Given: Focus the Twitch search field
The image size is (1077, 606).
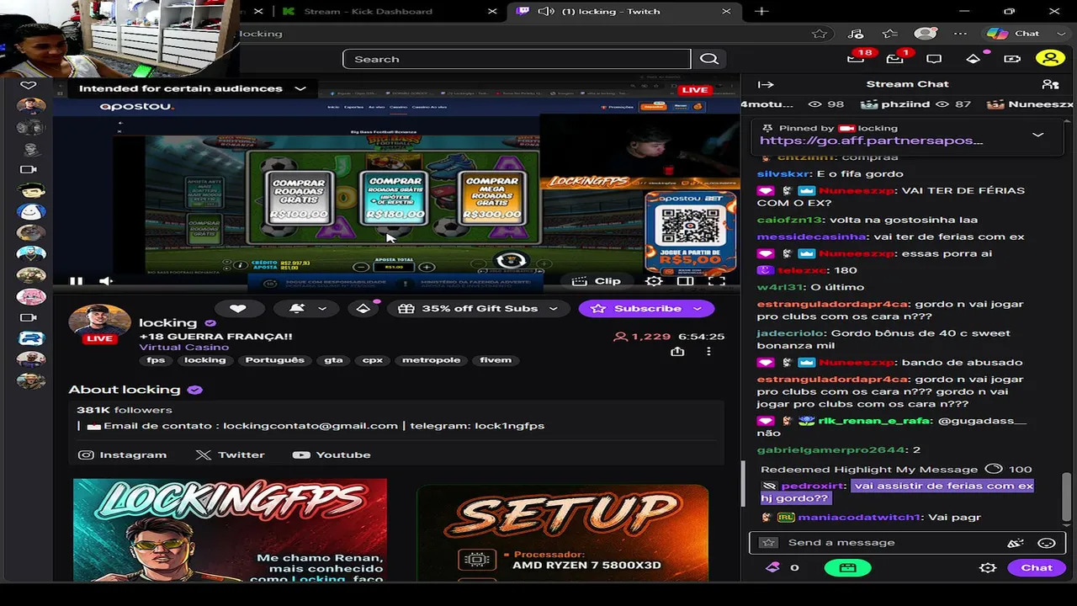Looking at the screenshot, I should pos(517,59).
